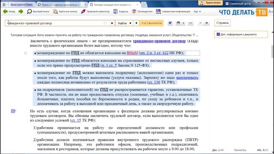
Task: Open Справочная информация
Action: point(173,12)
